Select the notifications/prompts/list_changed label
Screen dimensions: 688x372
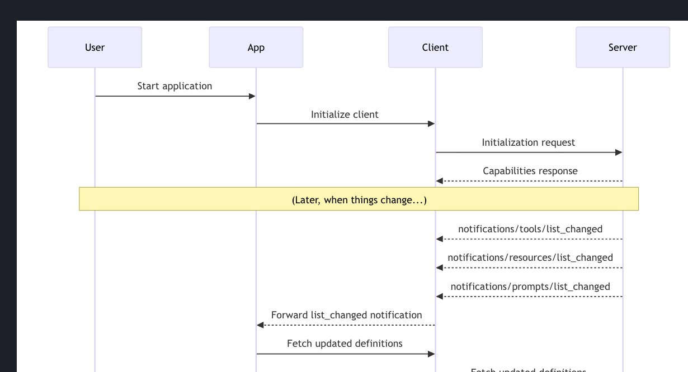(530, 287)
